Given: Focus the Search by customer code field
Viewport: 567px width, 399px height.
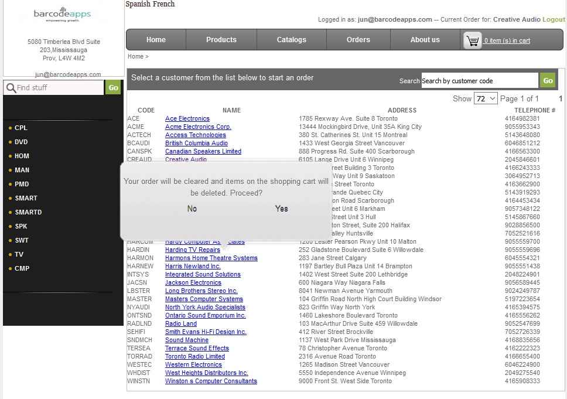Looking at the screenshot, I should (480, 81).
